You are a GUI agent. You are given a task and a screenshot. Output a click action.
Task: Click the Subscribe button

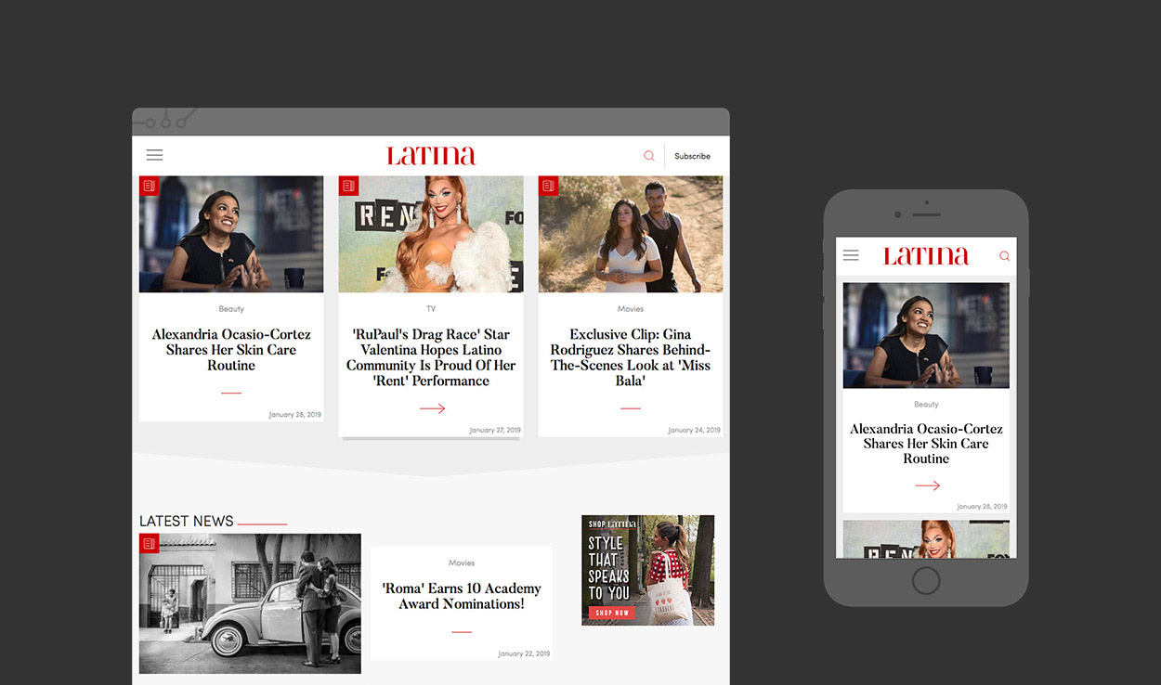tap(692, 156)
